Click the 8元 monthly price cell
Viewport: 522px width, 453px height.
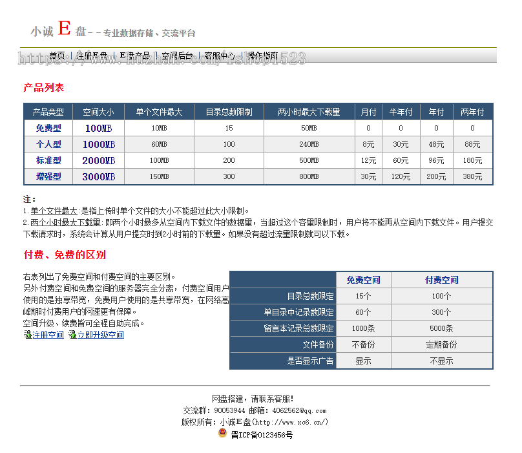click(x=368, y=144)
